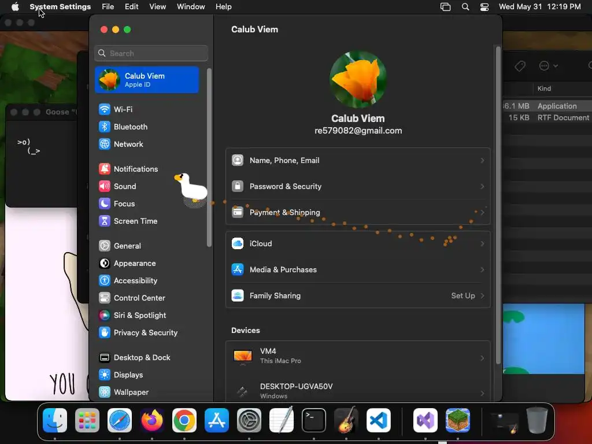
Task: Select the Accessibility icon
Action: [104, 280]
